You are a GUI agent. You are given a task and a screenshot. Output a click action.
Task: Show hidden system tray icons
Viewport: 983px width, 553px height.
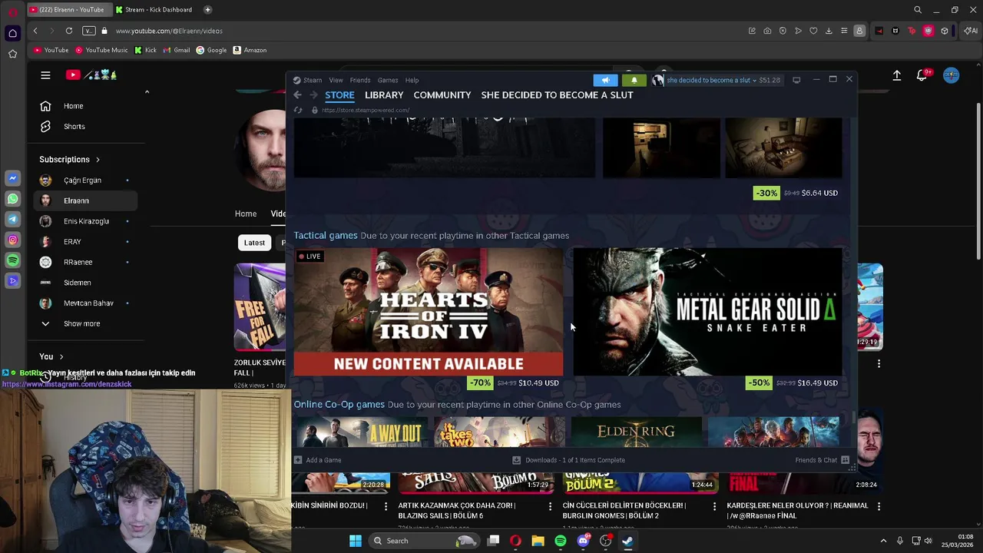(883, 541)
